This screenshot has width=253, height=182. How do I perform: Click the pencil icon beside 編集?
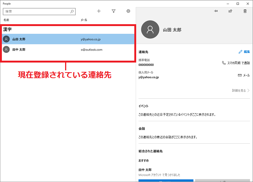240,52
